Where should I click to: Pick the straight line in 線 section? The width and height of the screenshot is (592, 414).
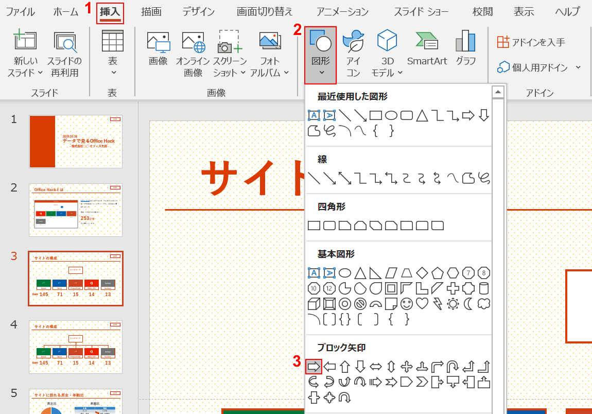314,178
